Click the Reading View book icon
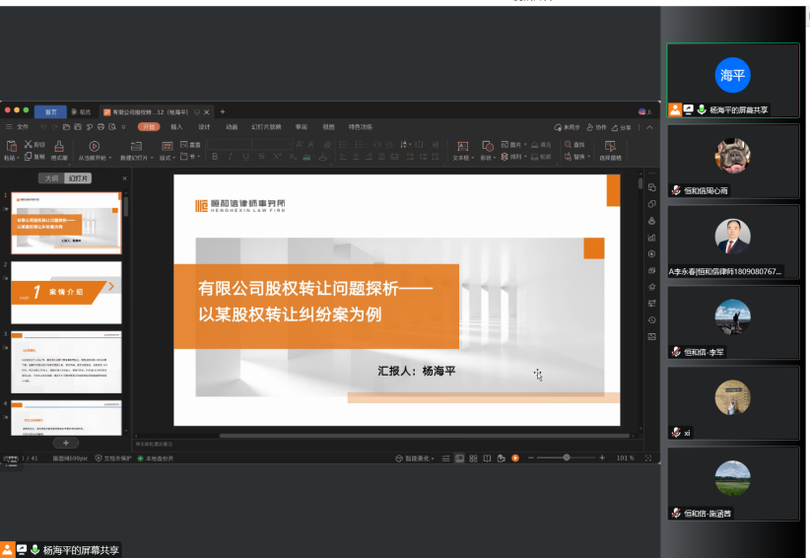 tap(487, 458)
